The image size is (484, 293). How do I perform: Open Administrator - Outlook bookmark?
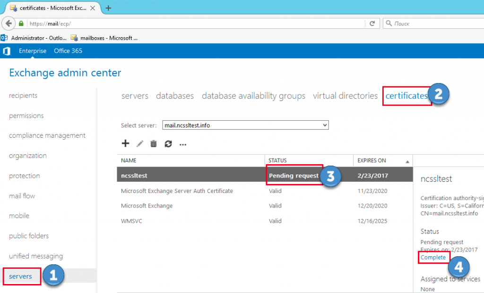coord(34,38)
